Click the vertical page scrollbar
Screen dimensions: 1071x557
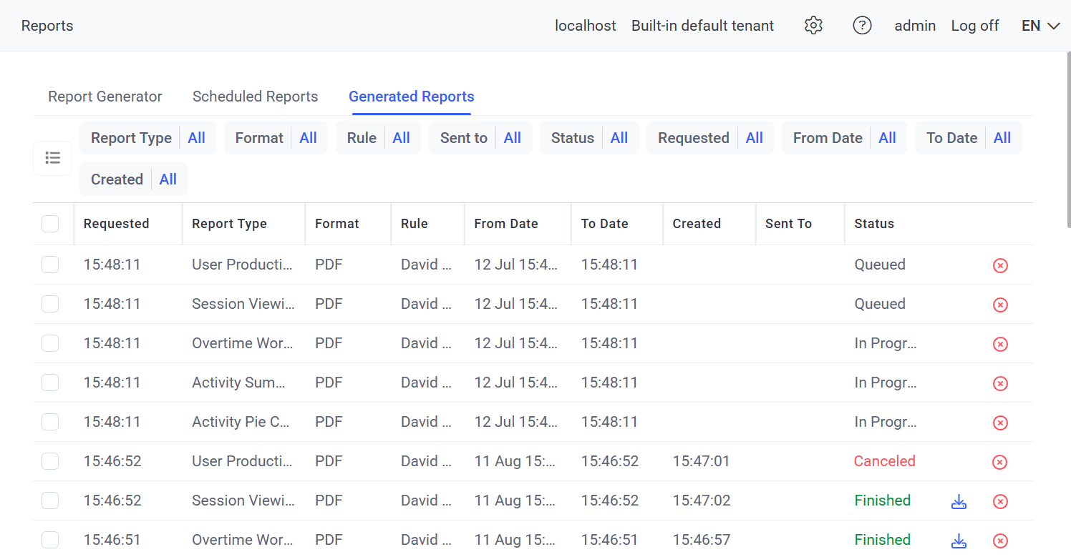[x=1067, y=143]
